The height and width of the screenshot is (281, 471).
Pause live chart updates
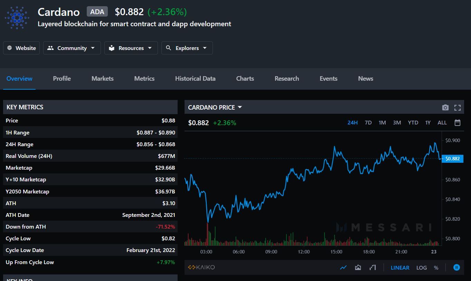point(456,268)
